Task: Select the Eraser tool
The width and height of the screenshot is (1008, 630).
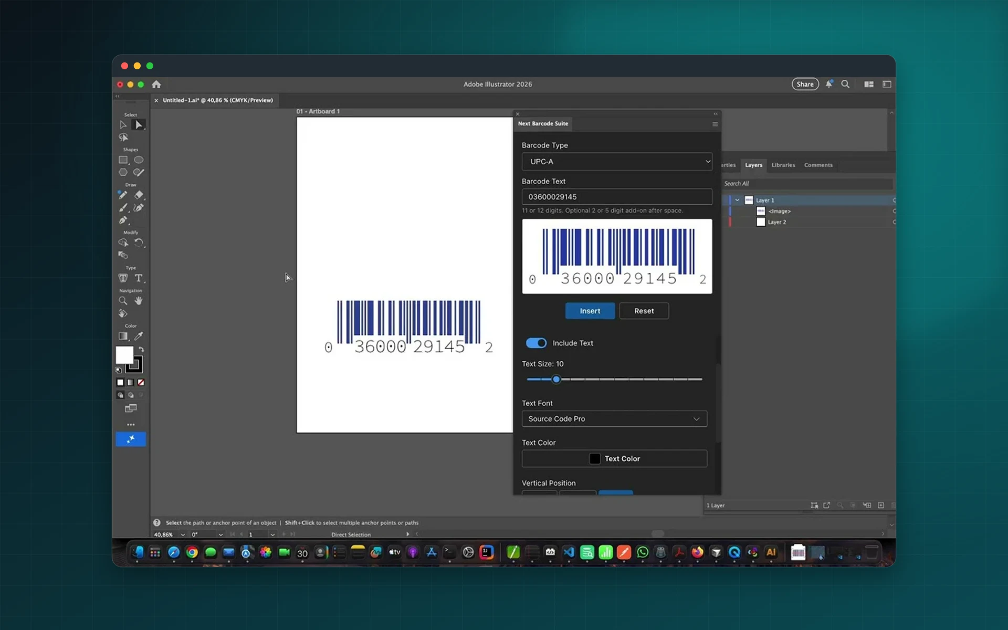Action: [x=139, y=195]
